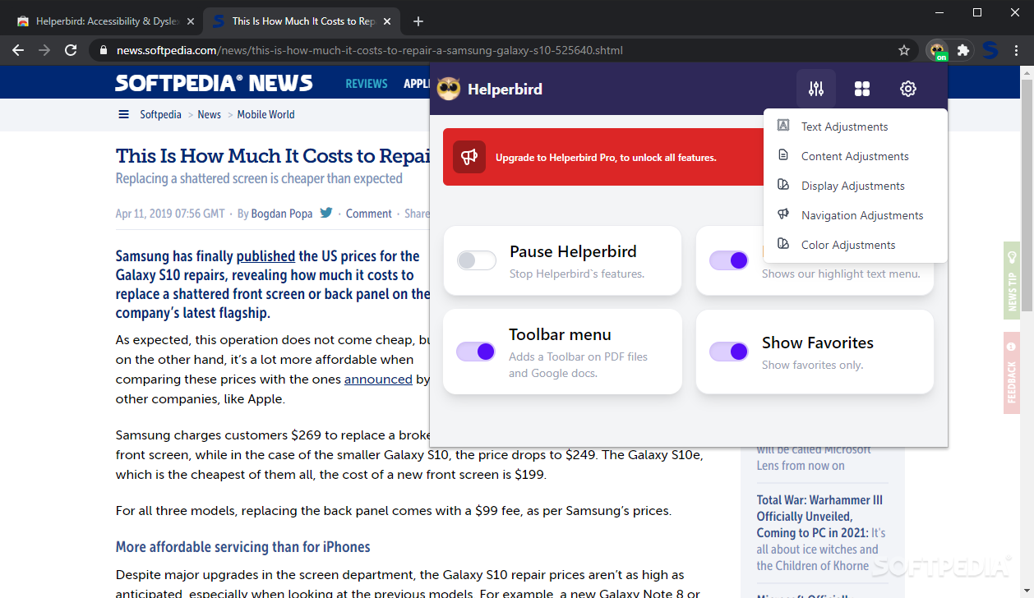The image size is (1034, 598).
Task: Open Helperbird settings gear icon
Action: point(908,89)
